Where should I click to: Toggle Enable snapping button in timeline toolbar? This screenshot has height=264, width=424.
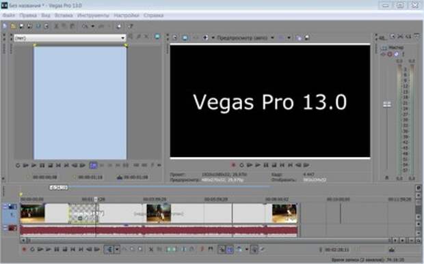[x=222, y=250]
